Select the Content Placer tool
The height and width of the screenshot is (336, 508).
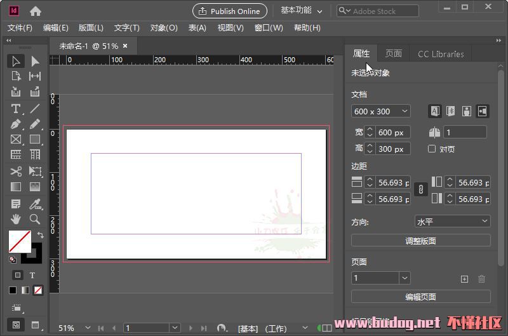click(35, 92)
